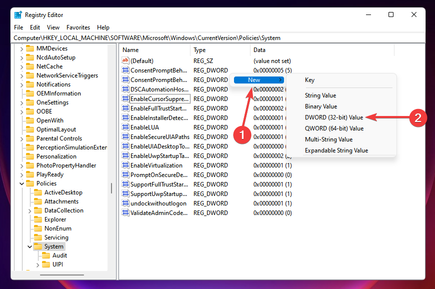Open the Help menu

[103, 27]
